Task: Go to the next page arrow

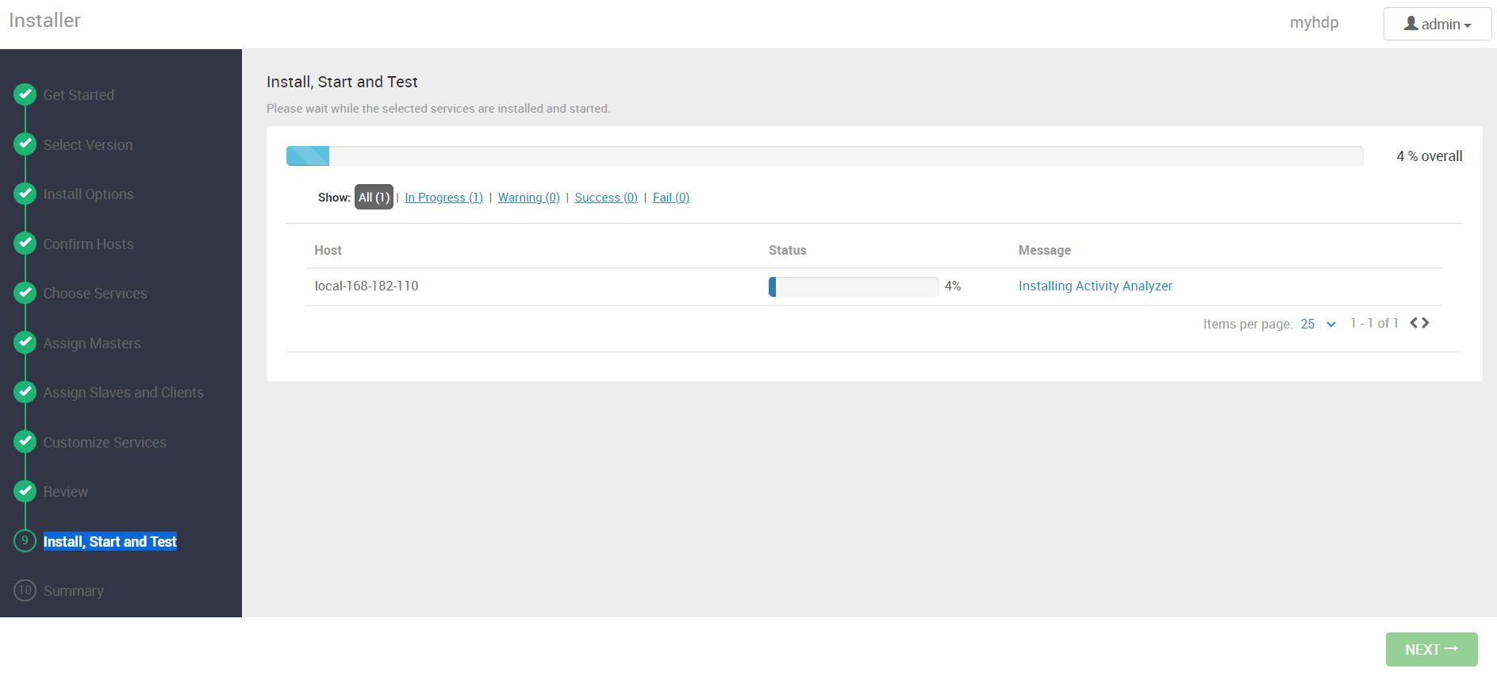Action: [1426, 323]
